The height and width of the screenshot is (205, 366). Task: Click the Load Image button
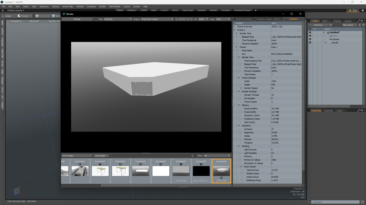point(101,156)
